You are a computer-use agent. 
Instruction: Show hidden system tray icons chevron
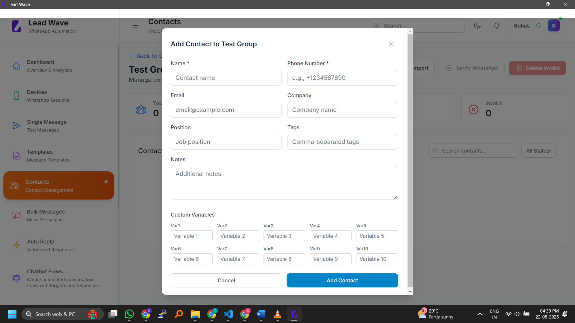[480, 314]
